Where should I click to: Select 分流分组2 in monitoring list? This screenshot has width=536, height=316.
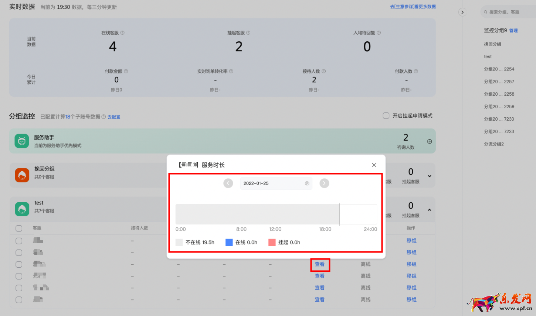coord(494,144)
